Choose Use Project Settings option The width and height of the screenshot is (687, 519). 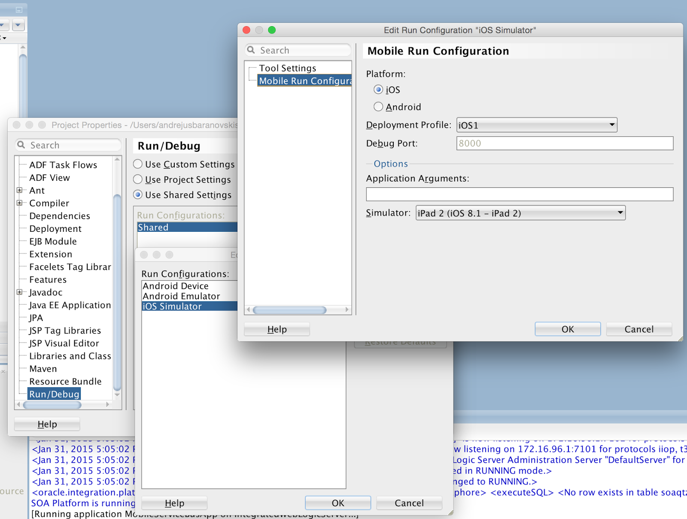pyautogui.click(x=138, y=179)
